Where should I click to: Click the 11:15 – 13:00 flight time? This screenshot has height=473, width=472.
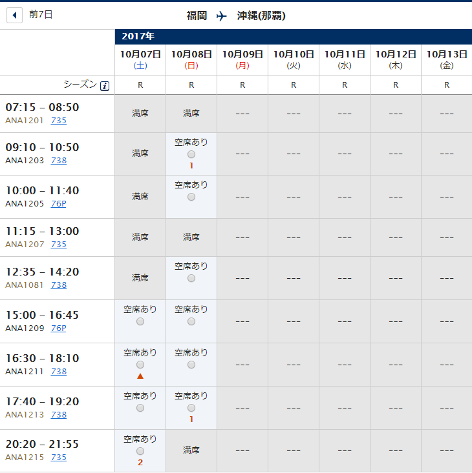(42, 232)
